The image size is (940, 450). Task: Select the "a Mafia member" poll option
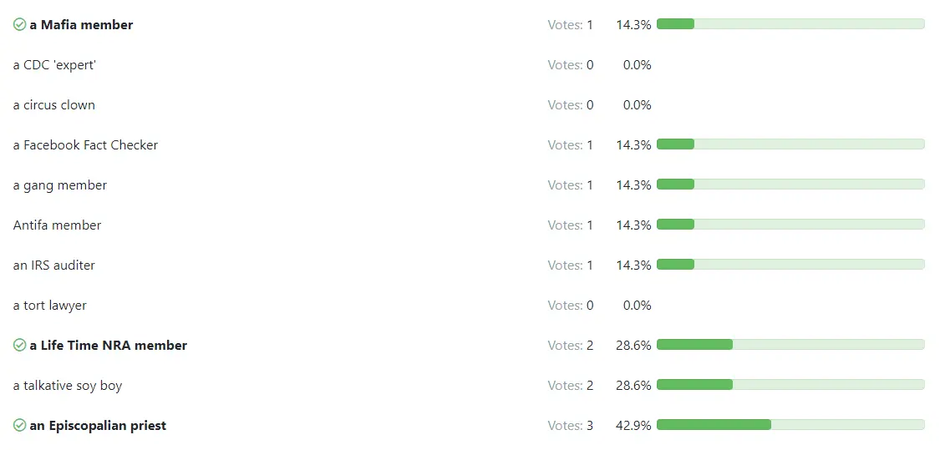click(81, 25)
